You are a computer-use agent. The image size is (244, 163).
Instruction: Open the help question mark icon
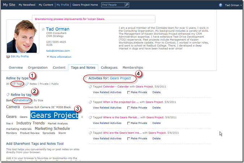point(221,5)
